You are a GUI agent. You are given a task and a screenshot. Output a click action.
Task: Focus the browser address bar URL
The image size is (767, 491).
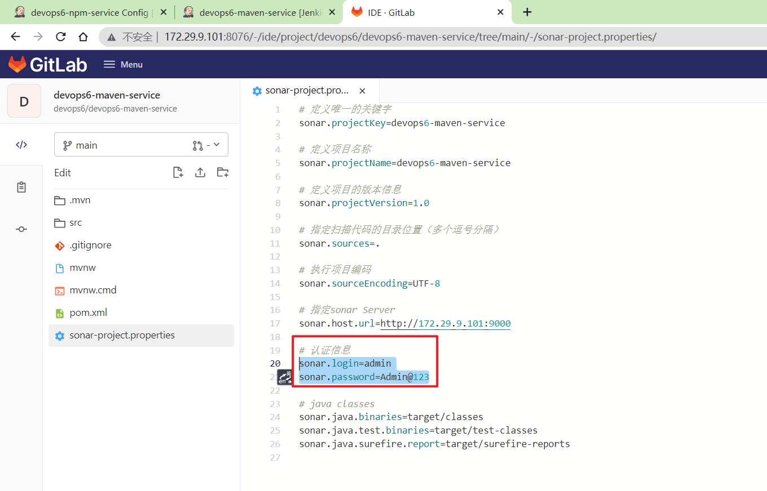[x=411, y=37]
